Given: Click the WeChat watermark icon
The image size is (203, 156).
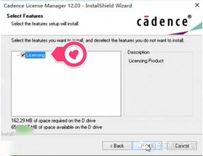Looking at the screenshot, I should point(144,146).
